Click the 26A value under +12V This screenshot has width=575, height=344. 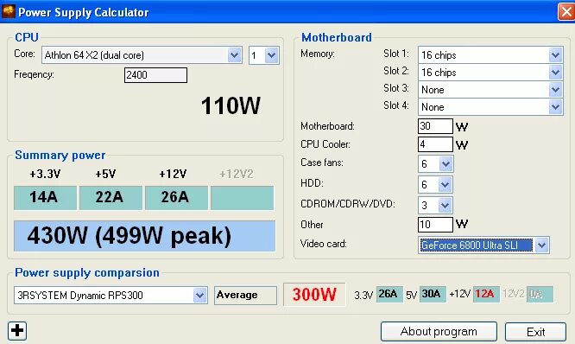(176, 198)
